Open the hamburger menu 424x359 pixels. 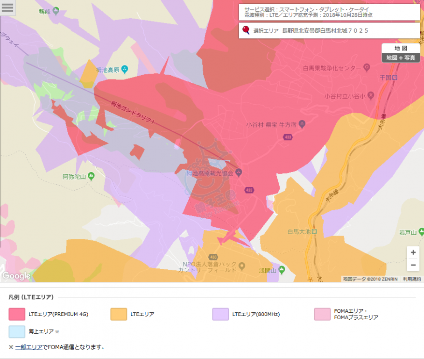coord(8,8)
